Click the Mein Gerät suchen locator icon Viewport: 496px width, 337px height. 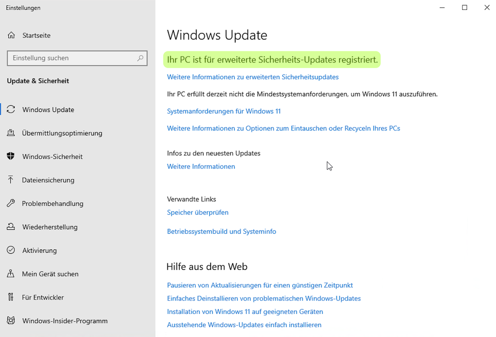(11, 274)
